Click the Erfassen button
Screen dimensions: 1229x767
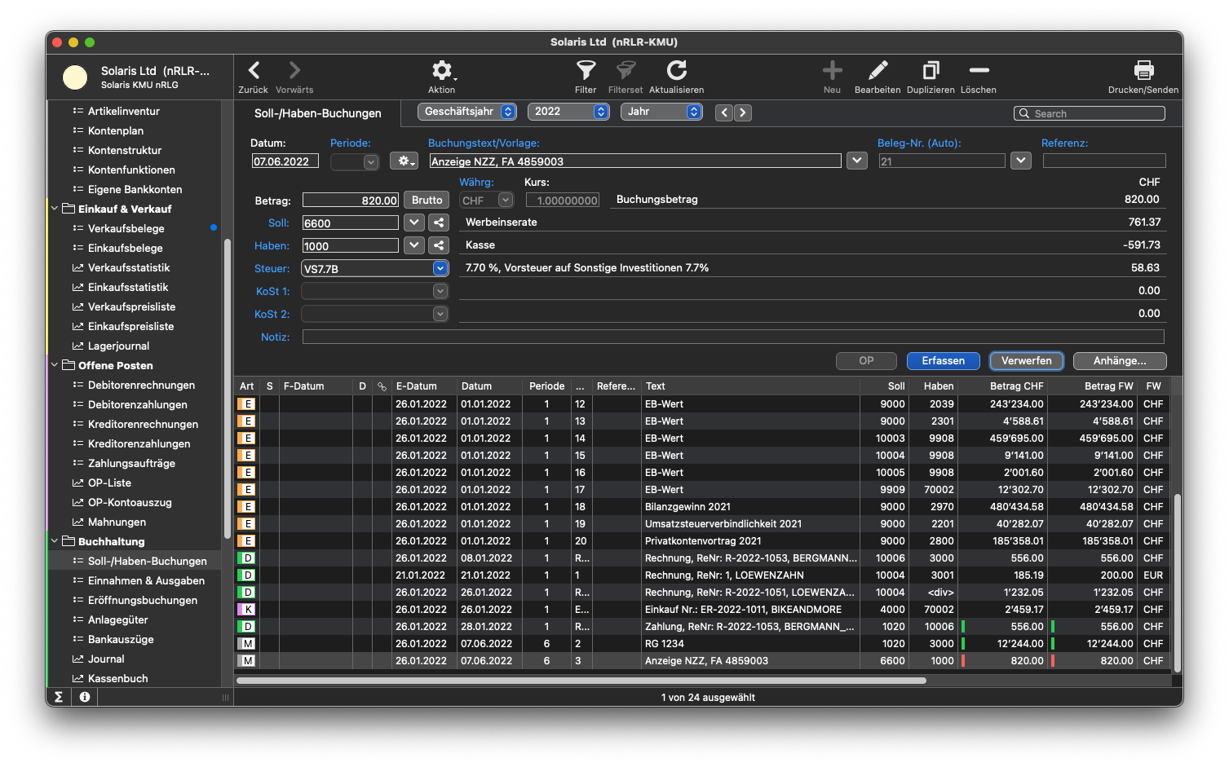(943, 360)
